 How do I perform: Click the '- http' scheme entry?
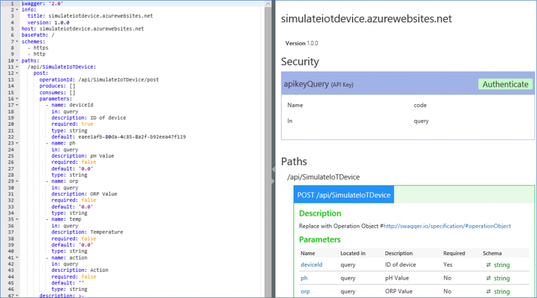tap(37, 54)
